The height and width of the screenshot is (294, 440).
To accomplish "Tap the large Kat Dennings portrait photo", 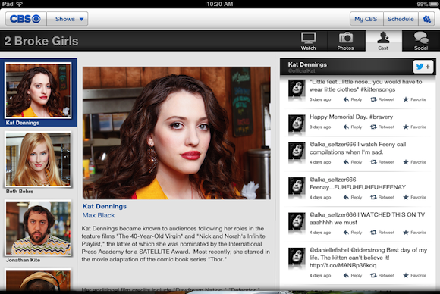I will click(x=177, y=133).
